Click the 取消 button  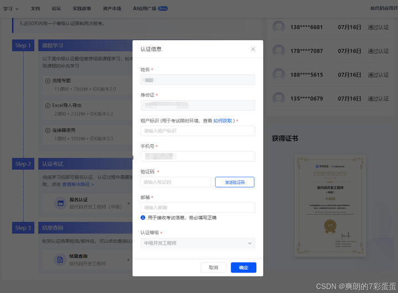(x=213, y=268)
